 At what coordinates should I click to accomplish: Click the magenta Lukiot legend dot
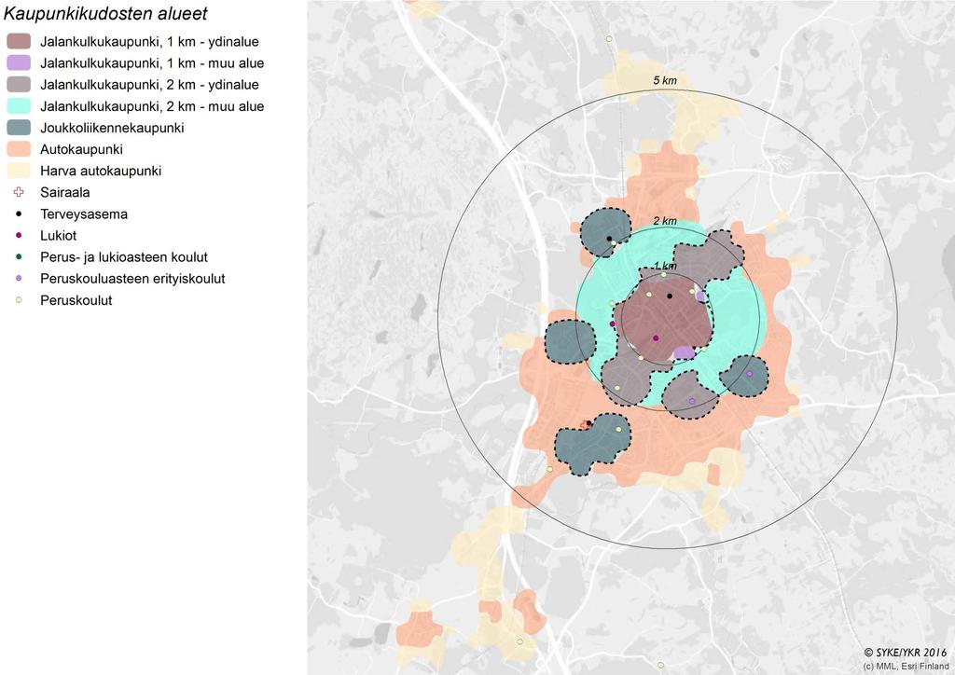pos(19,236)
